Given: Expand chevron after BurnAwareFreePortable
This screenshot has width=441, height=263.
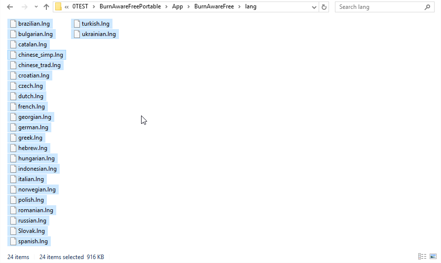Looking at the screenshot, I should 167,7.
